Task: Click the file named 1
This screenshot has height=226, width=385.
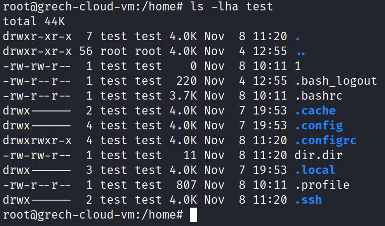Action: [x=298, y=66]
